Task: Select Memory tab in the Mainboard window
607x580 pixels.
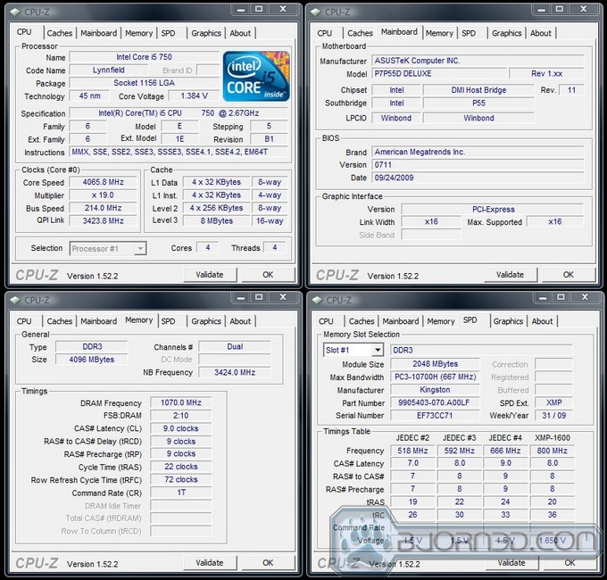Action: (439, 33)
